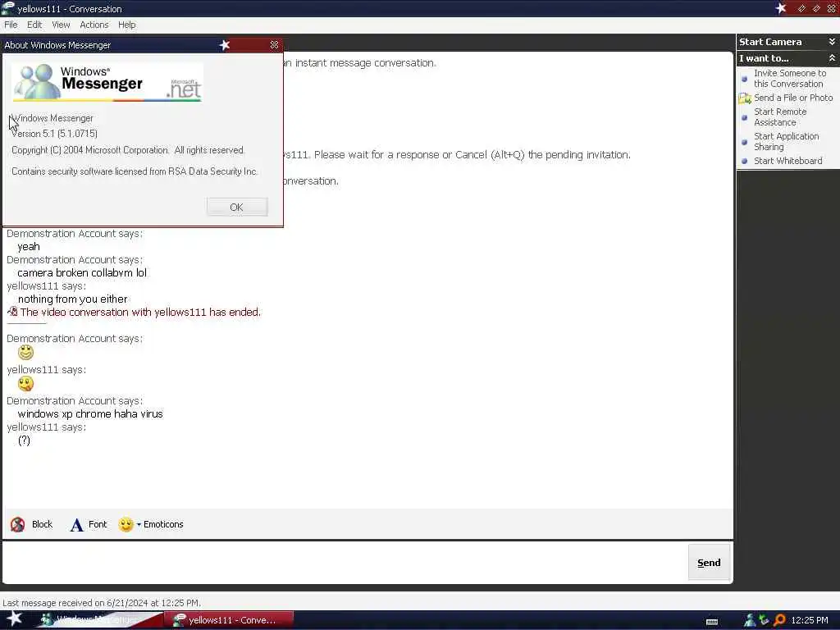Viewport: 840px width, 630px height.
Task: Open the View menu
Action: click(x=61, y=25)
